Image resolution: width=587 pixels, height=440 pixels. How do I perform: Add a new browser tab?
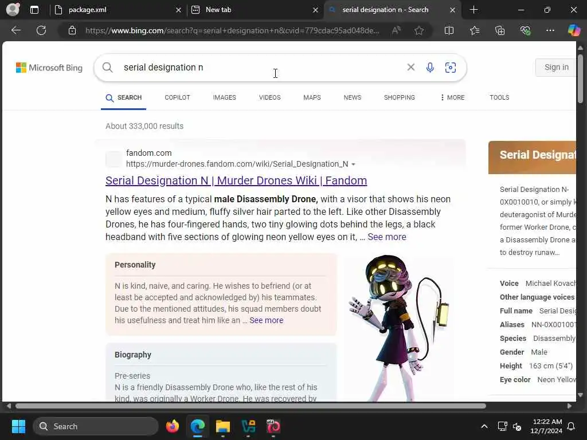[x=473, y=10]
